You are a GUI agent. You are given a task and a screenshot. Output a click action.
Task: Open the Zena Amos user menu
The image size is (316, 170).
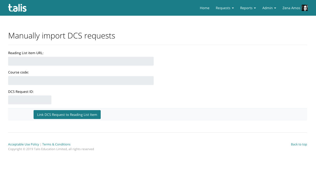[x=291, y=8]
